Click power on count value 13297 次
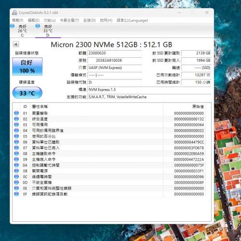Screen dimensions: 241x241 (196, 75)
